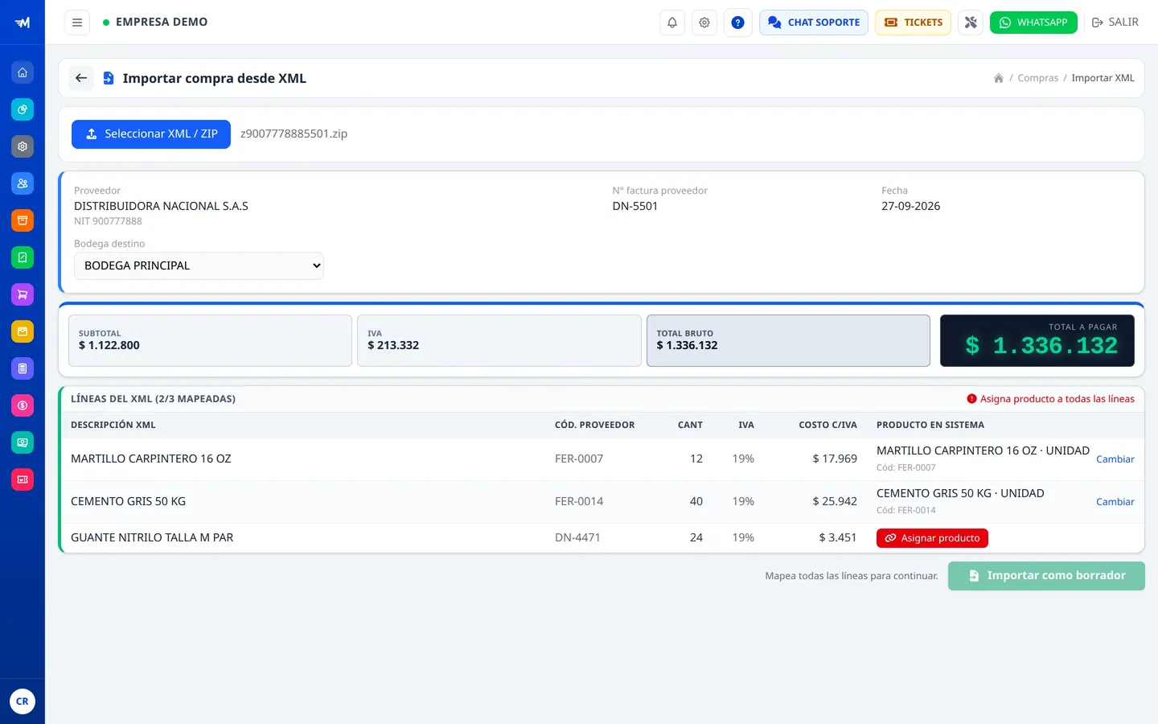Image resolution: width=1158 pixels, height=724 pixels.
Task: Expand the Bodega destino dropdown
Action: (199, 265)
